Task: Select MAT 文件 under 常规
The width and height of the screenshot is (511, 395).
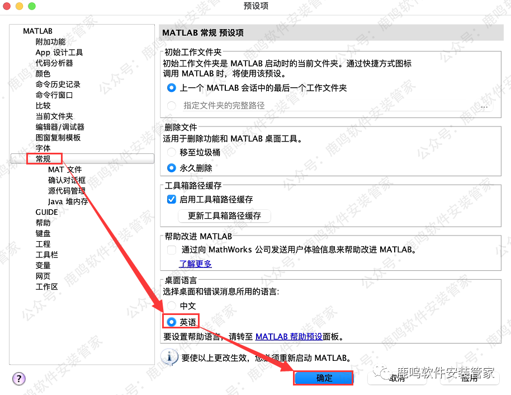Action: tap(65, 170)
